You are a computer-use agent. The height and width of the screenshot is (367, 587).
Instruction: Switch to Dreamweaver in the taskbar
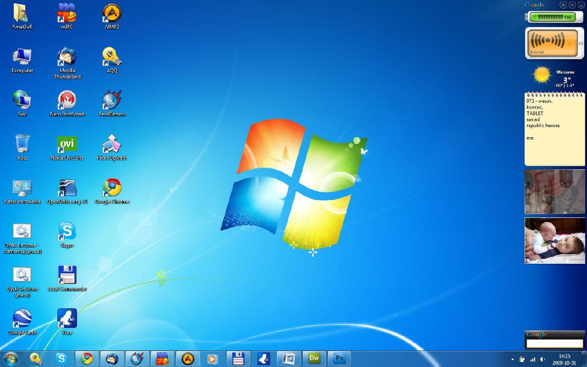coord(314,359)
